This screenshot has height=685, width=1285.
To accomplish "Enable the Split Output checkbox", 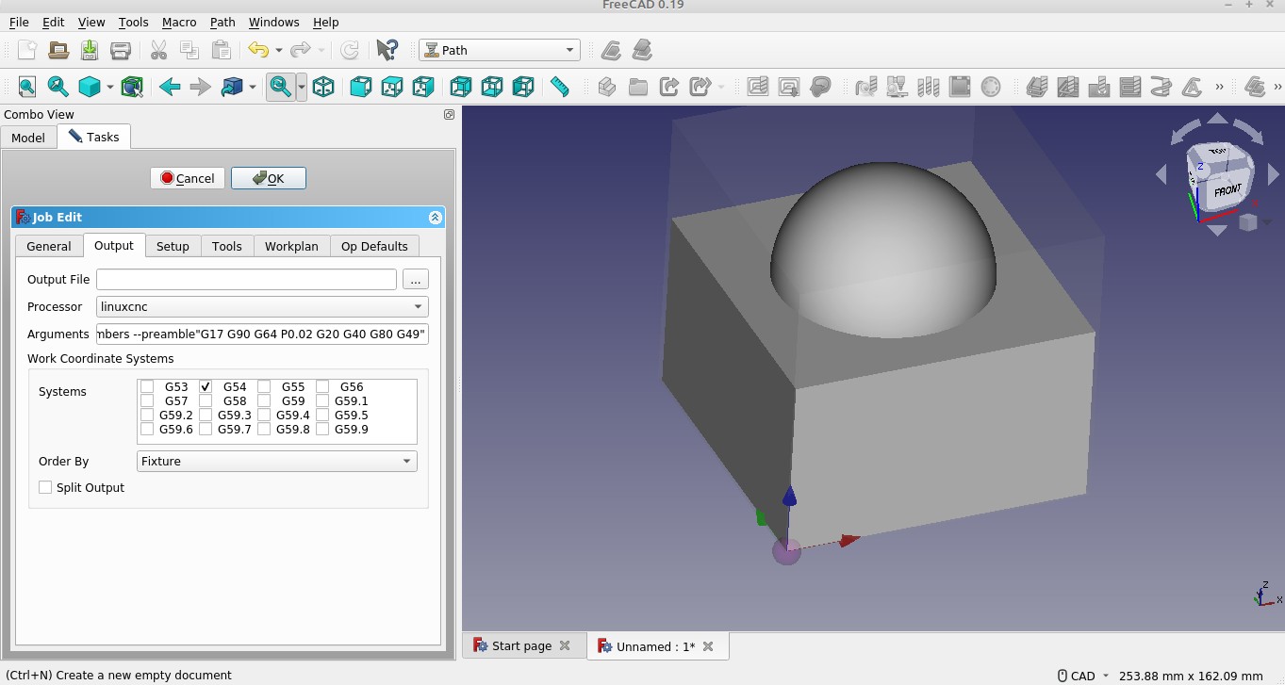I will [45, 488].
